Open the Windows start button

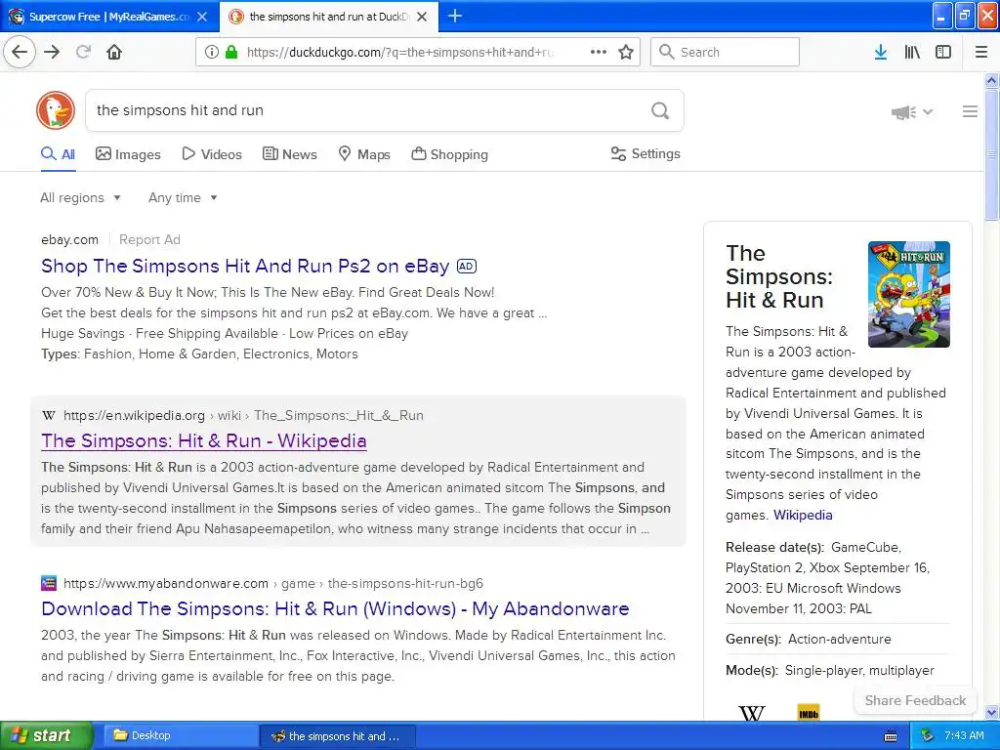(x=46, y=735)
